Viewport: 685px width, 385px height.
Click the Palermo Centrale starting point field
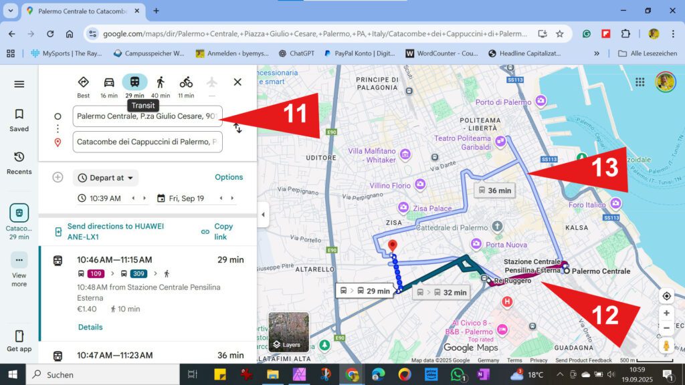coord(147,116)
